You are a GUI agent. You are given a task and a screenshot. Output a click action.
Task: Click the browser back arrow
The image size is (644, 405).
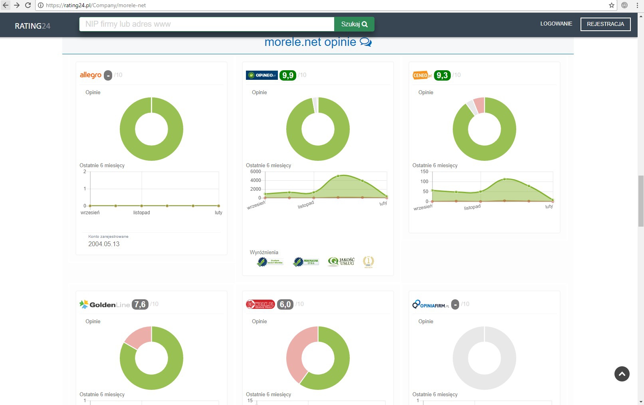[6, 5]
